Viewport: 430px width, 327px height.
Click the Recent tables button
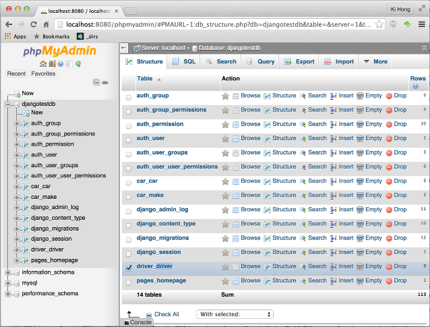click(x=16, y=73)
